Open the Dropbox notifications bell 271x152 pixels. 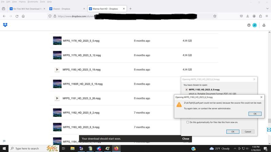264,25
